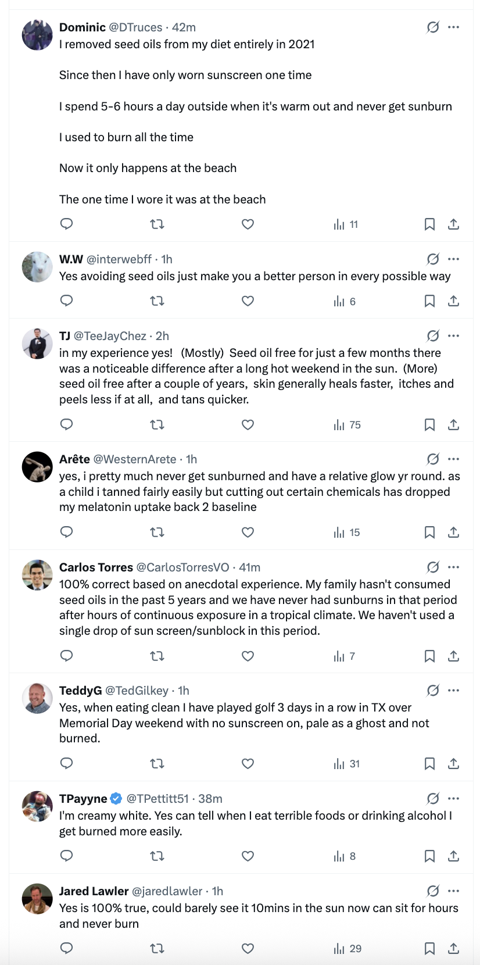Like Carlos Torres's anecdotal tweet

[248, 656]
